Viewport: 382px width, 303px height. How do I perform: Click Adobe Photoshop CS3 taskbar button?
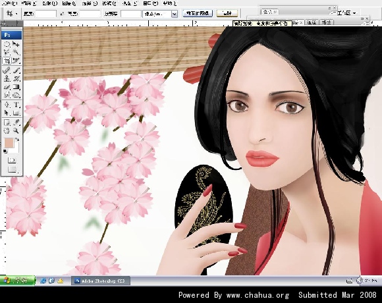101,281
